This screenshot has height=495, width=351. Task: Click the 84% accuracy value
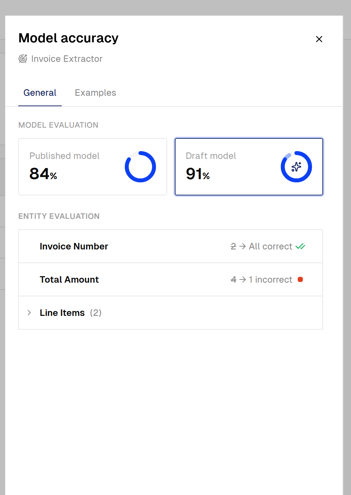43,174
